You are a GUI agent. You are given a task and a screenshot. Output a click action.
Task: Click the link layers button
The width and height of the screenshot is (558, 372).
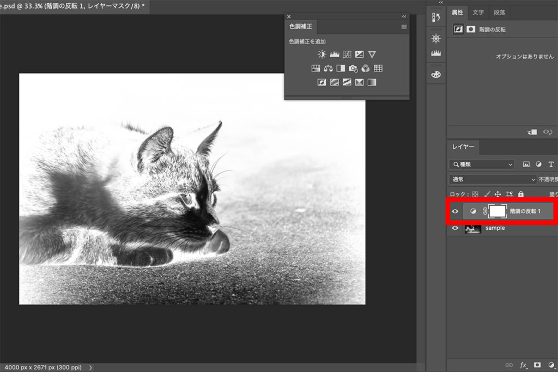pos(509,365)
